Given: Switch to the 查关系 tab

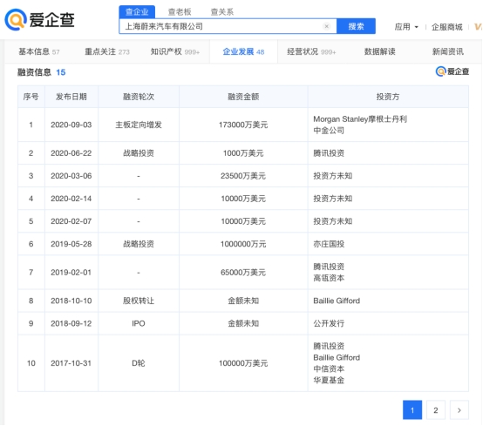Looking at the screenshot, I should coord(222,12).
